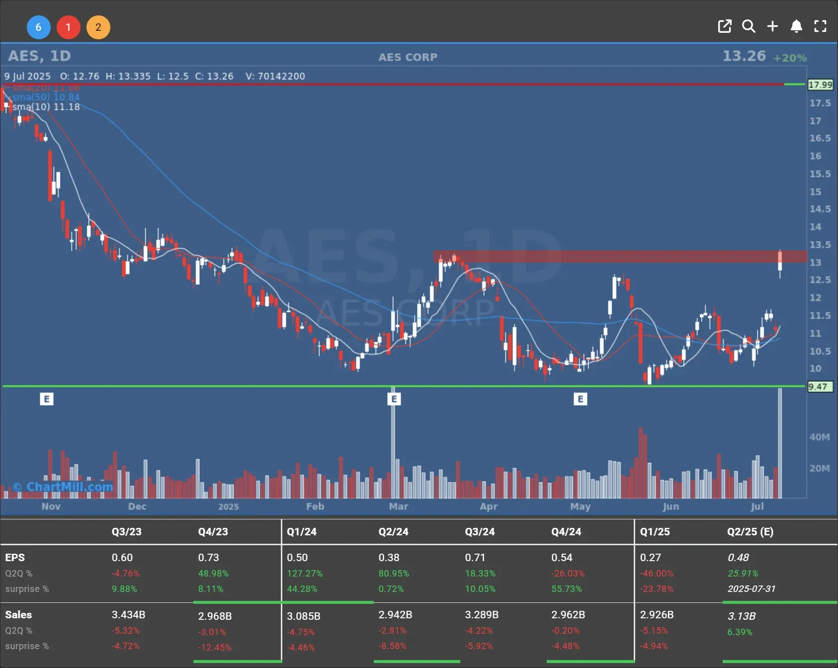Viewport: 838px width, 668px height.
Task: Click the orange badge numbered 2
Action: [98, 27]
